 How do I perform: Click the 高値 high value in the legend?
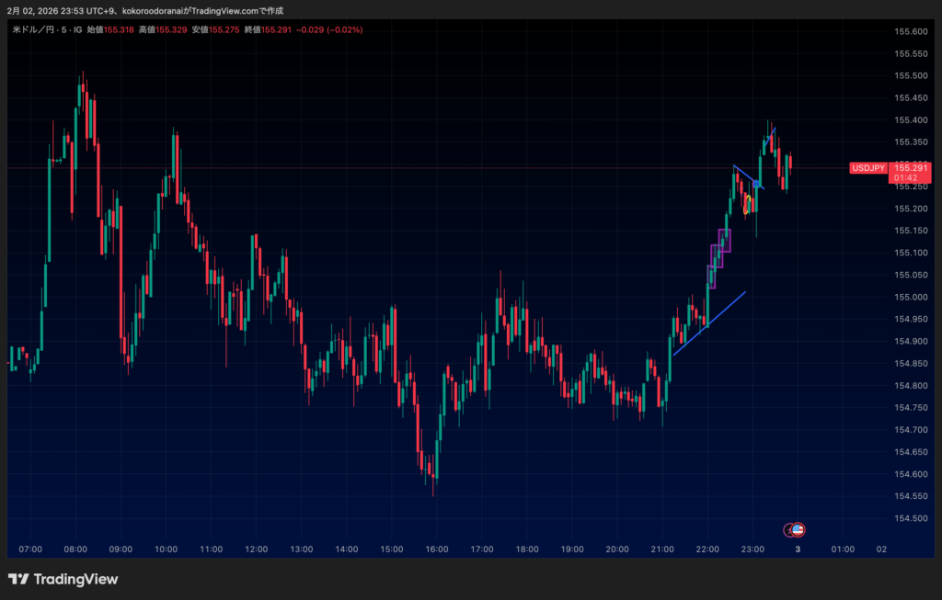(x=171, y=30)
